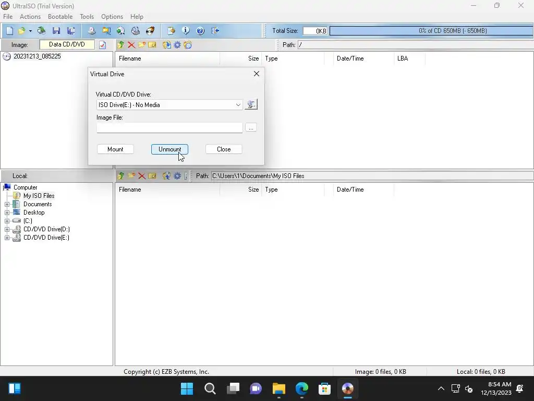This screenshot has width=534, height=401.
Task: Select My ISO Files in Local tree
Action: (x=39, y=196)
